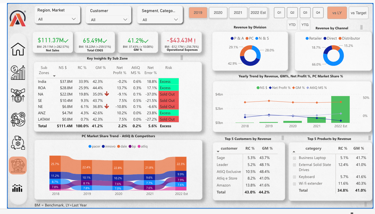The width and height of the screenshot is (375, 214).
Task: Select the 2020 year tab
Action: pos(218,13)
